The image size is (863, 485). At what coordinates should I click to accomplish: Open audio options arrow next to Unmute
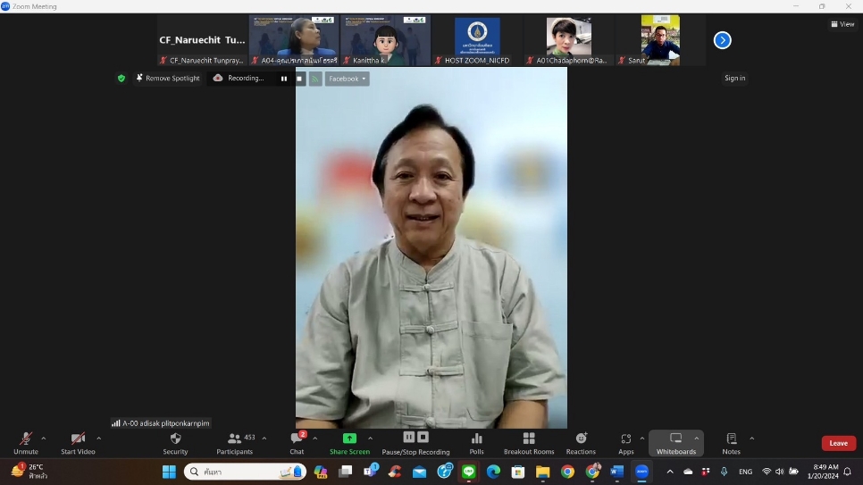tap(44, 439)
